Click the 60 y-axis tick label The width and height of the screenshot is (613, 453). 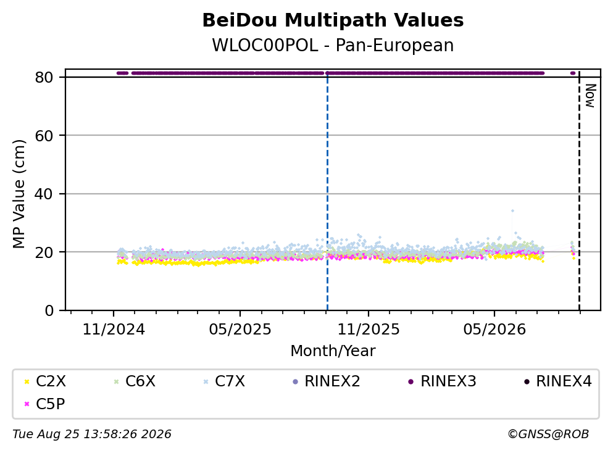(x=44, y=136)
